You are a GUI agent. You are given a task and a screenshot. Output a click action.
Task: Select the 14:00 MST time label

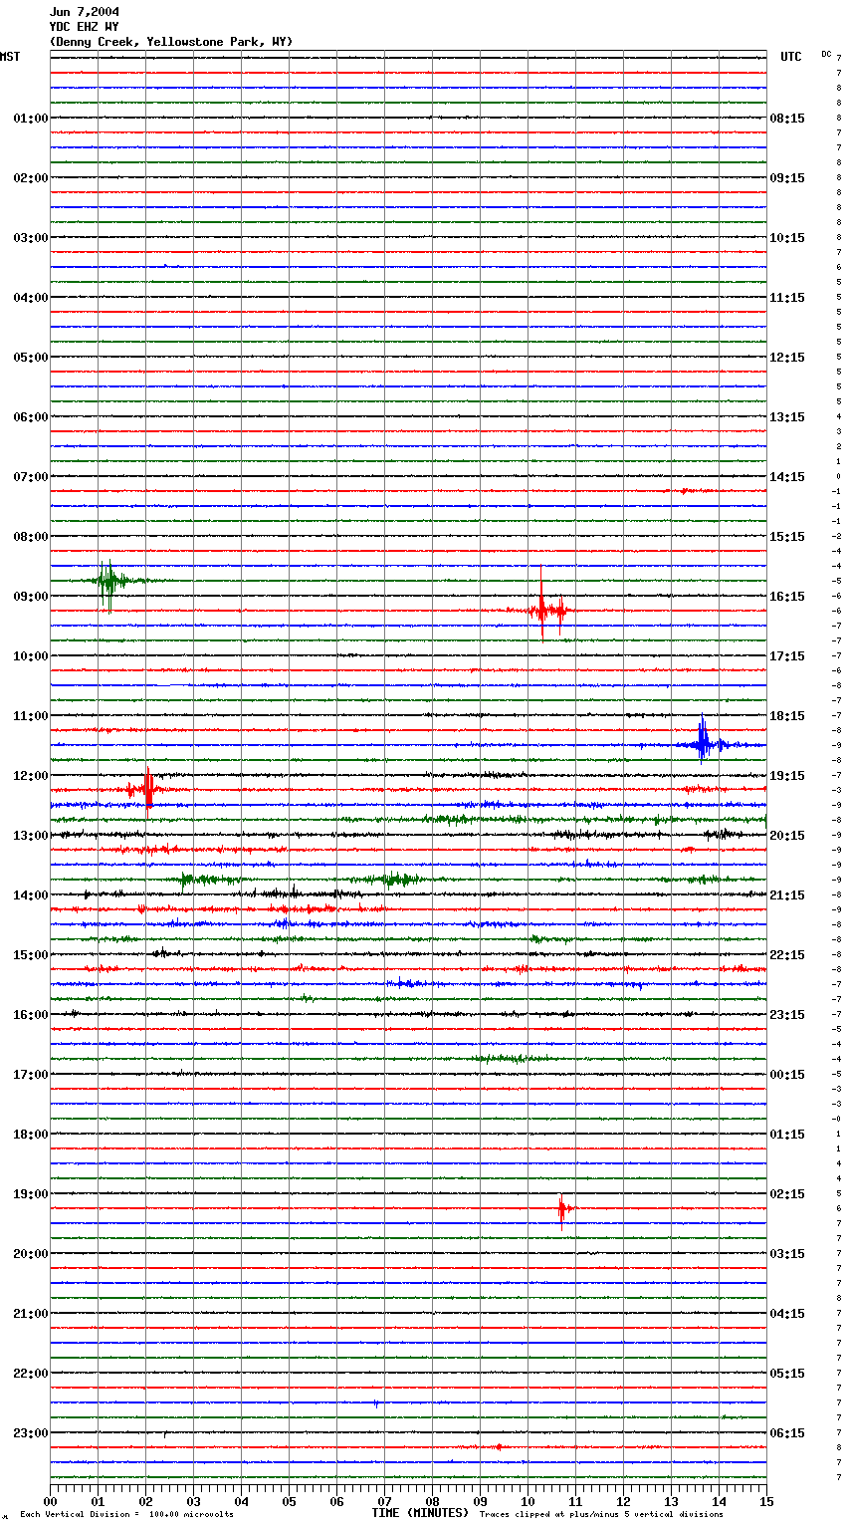tap(31, 895)
